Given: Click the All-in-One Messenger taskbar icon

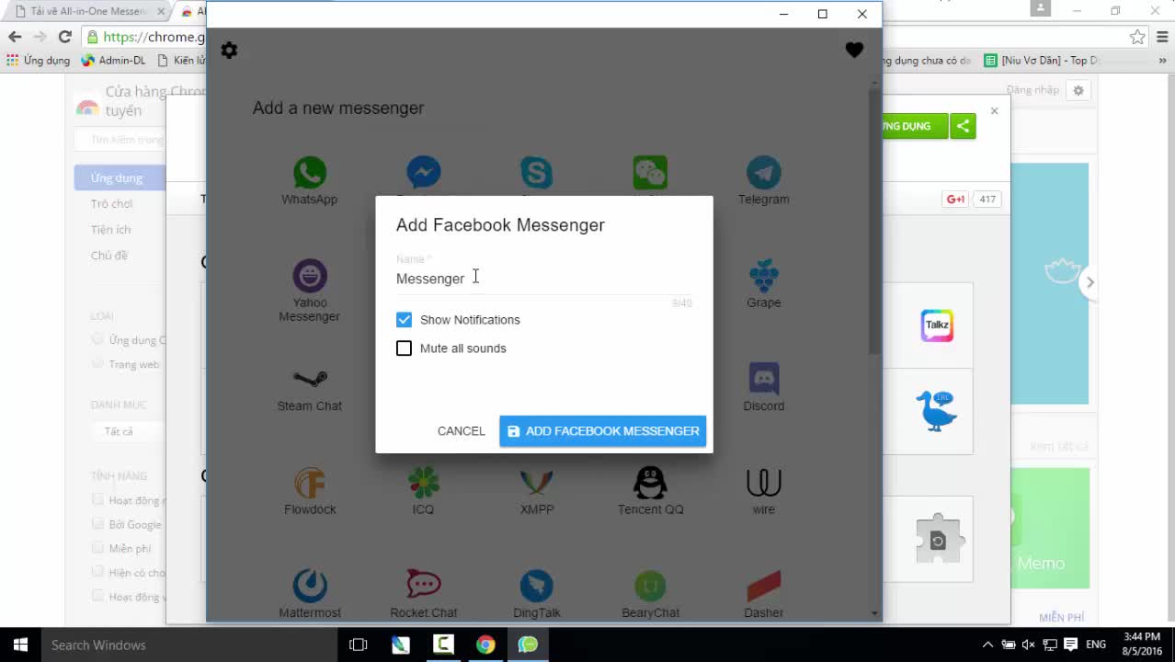Looking at the screenshot, I should point(528,645).
